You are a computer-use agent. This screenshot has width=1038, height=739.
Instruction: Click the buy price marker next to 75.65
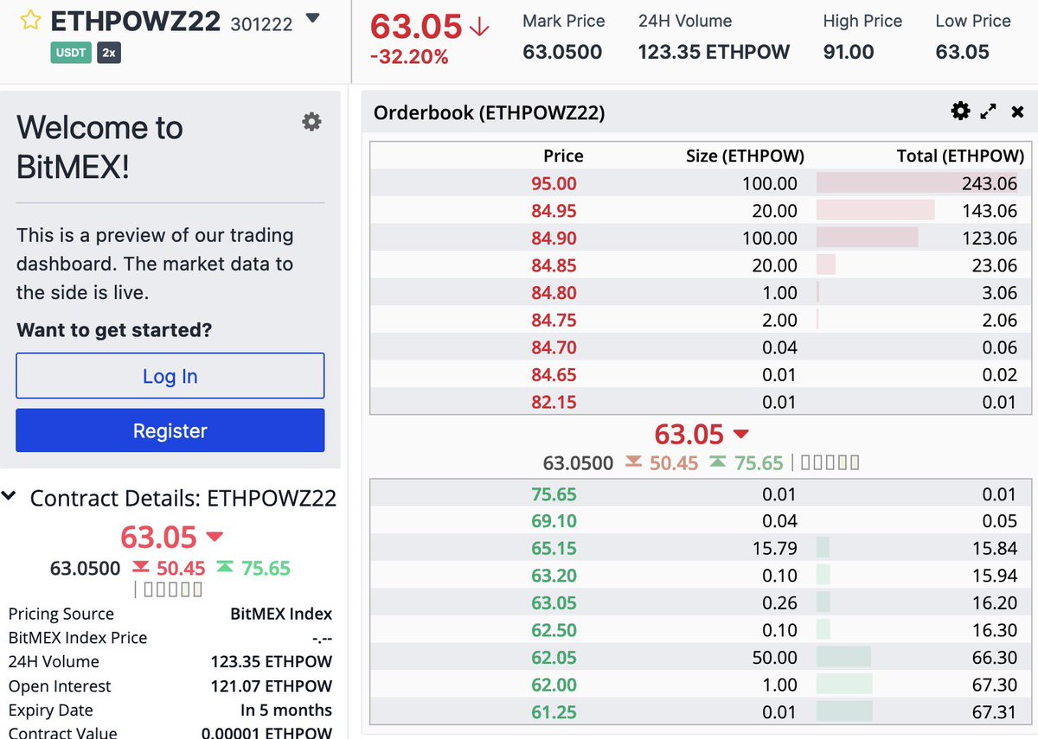[x=720, y=462]
